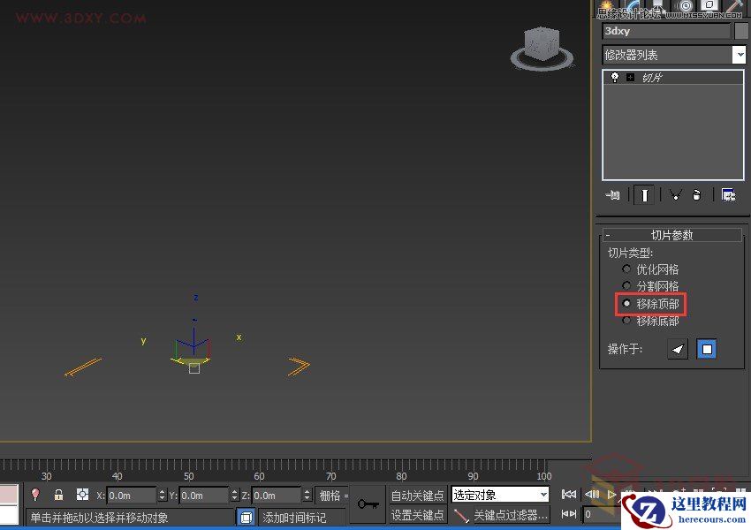751x530 pixels.
Task: Click the 分割网格 option label
Action: (658, 285)
